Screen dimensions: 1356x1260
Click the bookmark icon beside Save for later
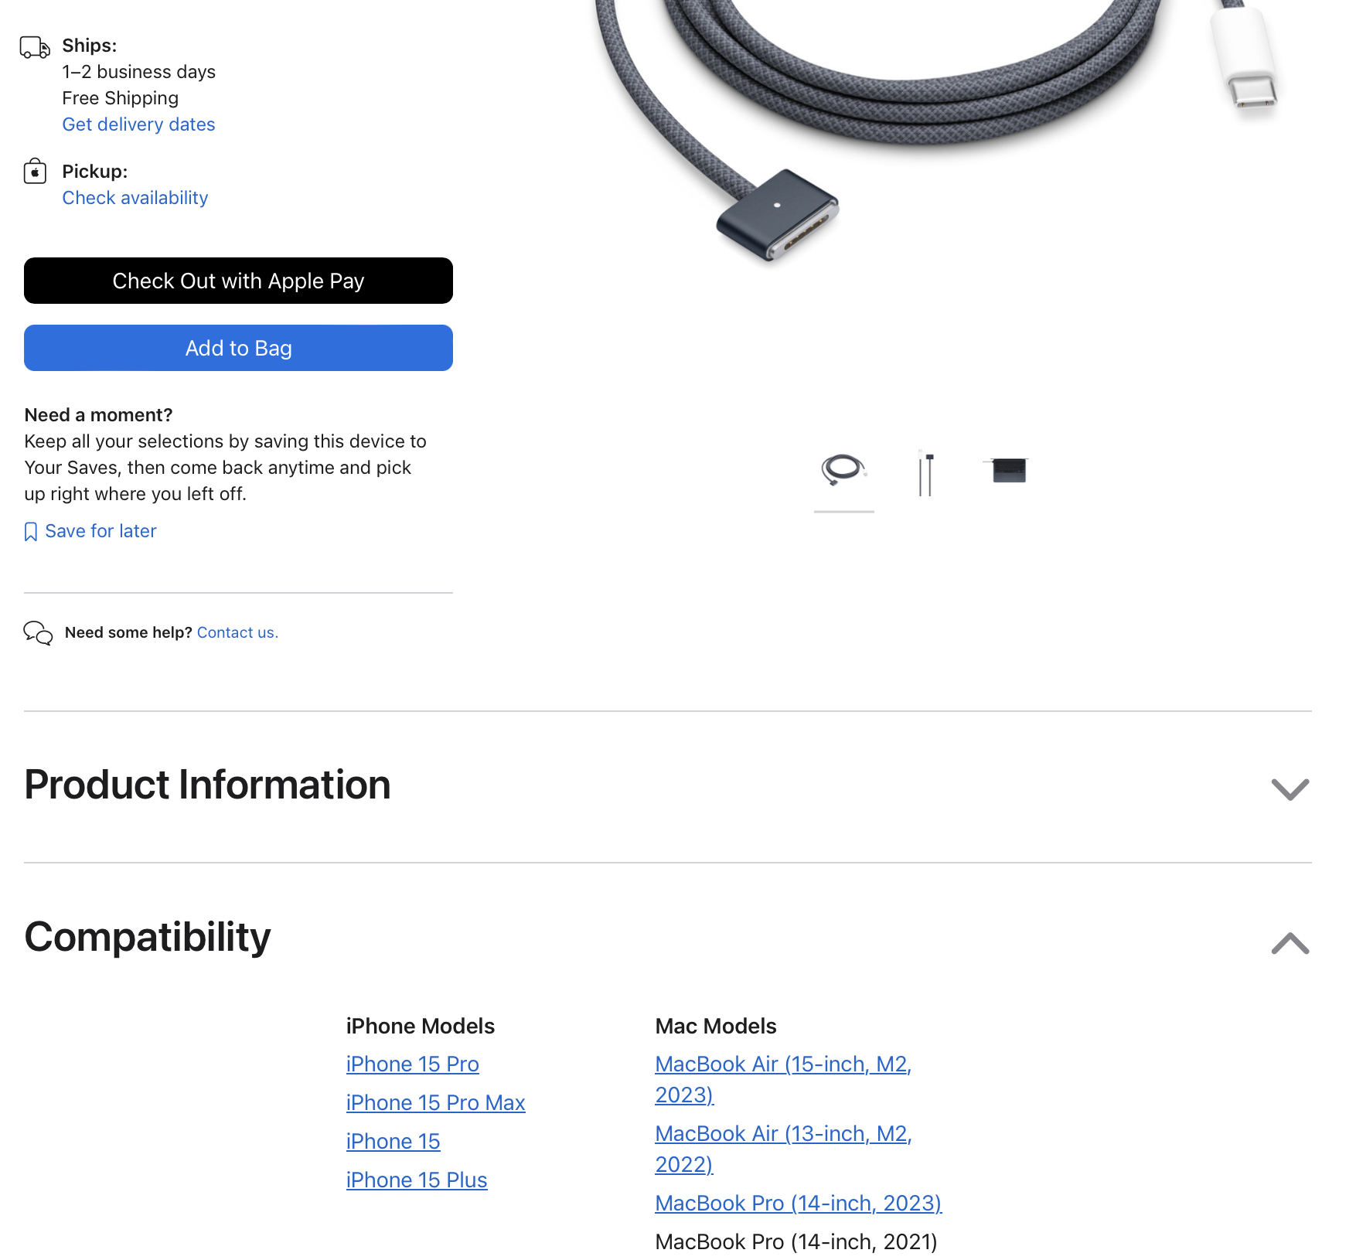(x=31, y=532)
